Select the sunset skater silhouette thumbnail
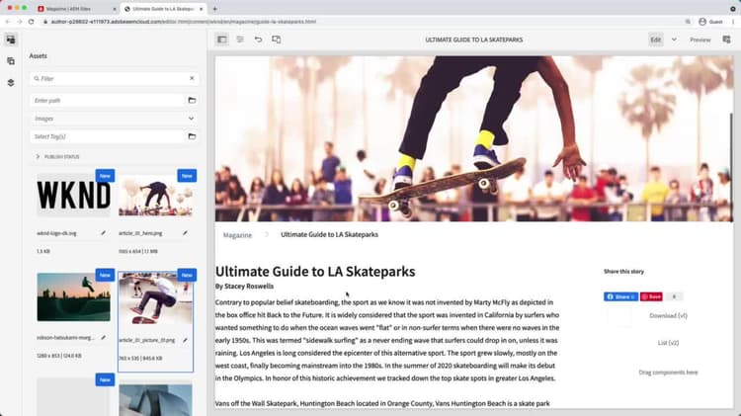 [73, 296]
